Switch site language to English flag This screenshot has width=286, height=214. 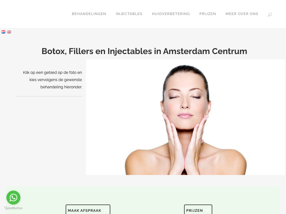tap(9, 32)
